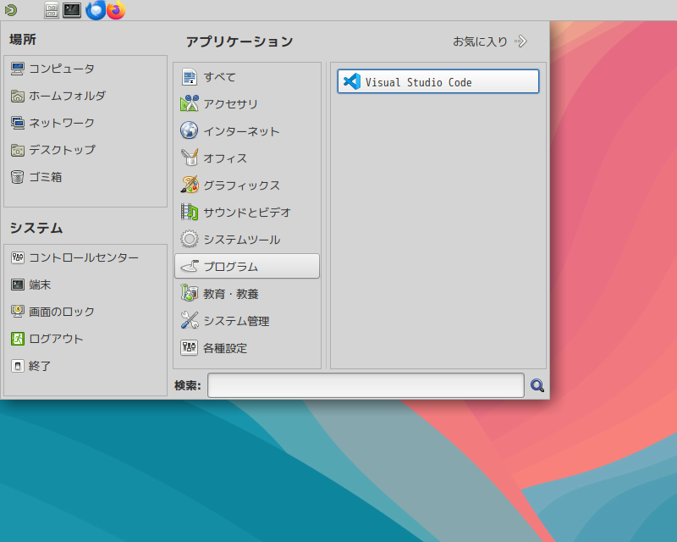The width and height of the screenshot is (677, 542).
Task: Click the ホームフォルダ house folder icon
Action: [x=17, y=96]
